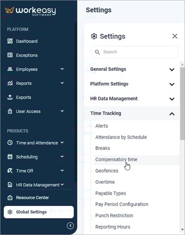Expand the Time Off submenu chevron
The image size is (185, 235).
tap(62, 170)
